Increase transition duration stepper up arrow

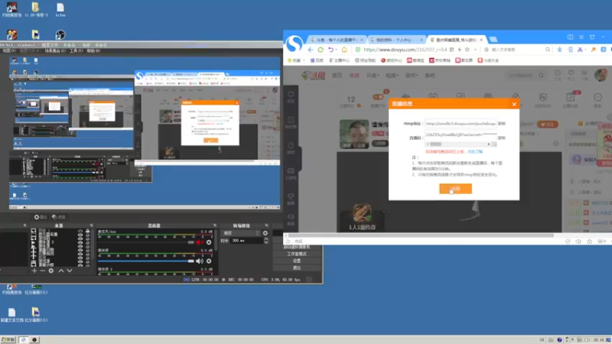point(266,239)
